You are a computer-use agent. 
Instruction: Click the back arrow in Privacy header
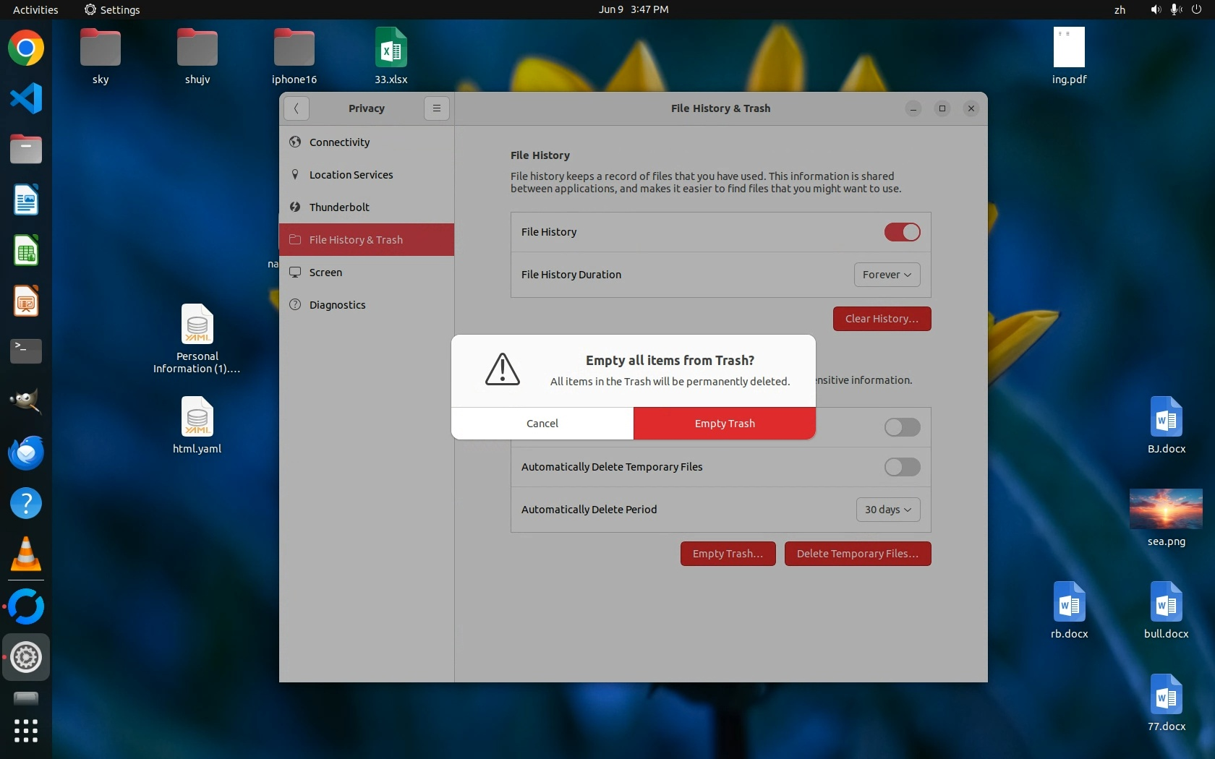(x=297, y=108)
